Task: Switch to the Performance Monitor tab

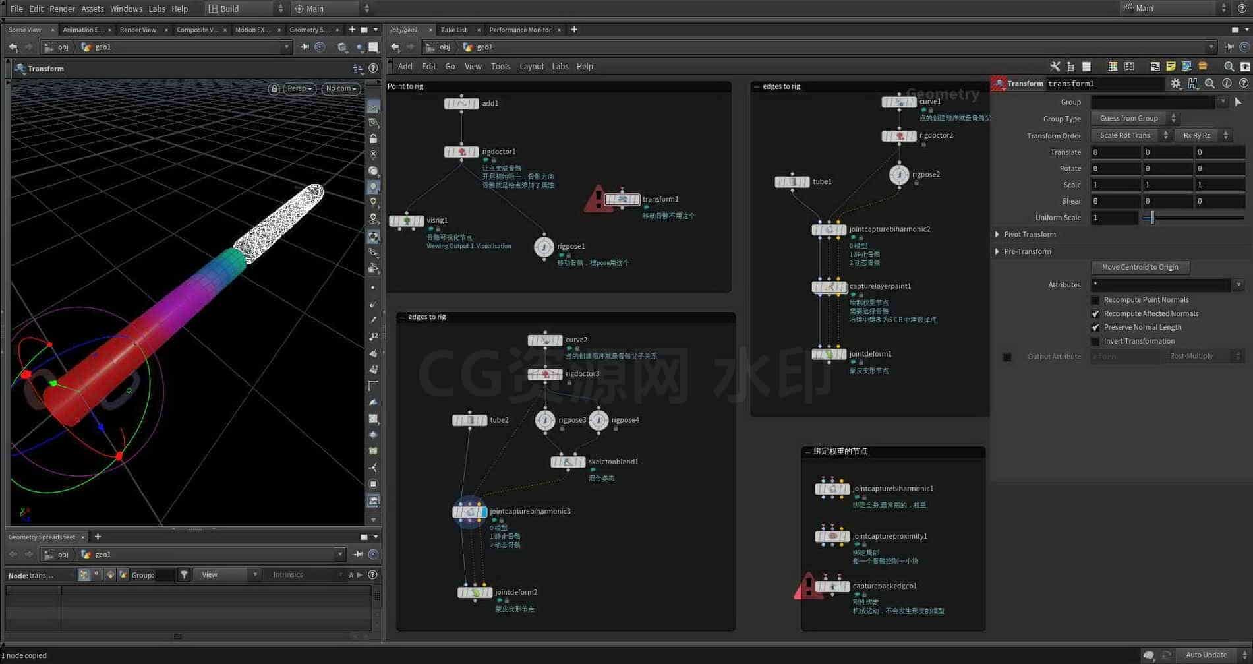Action: coord(519,30)
